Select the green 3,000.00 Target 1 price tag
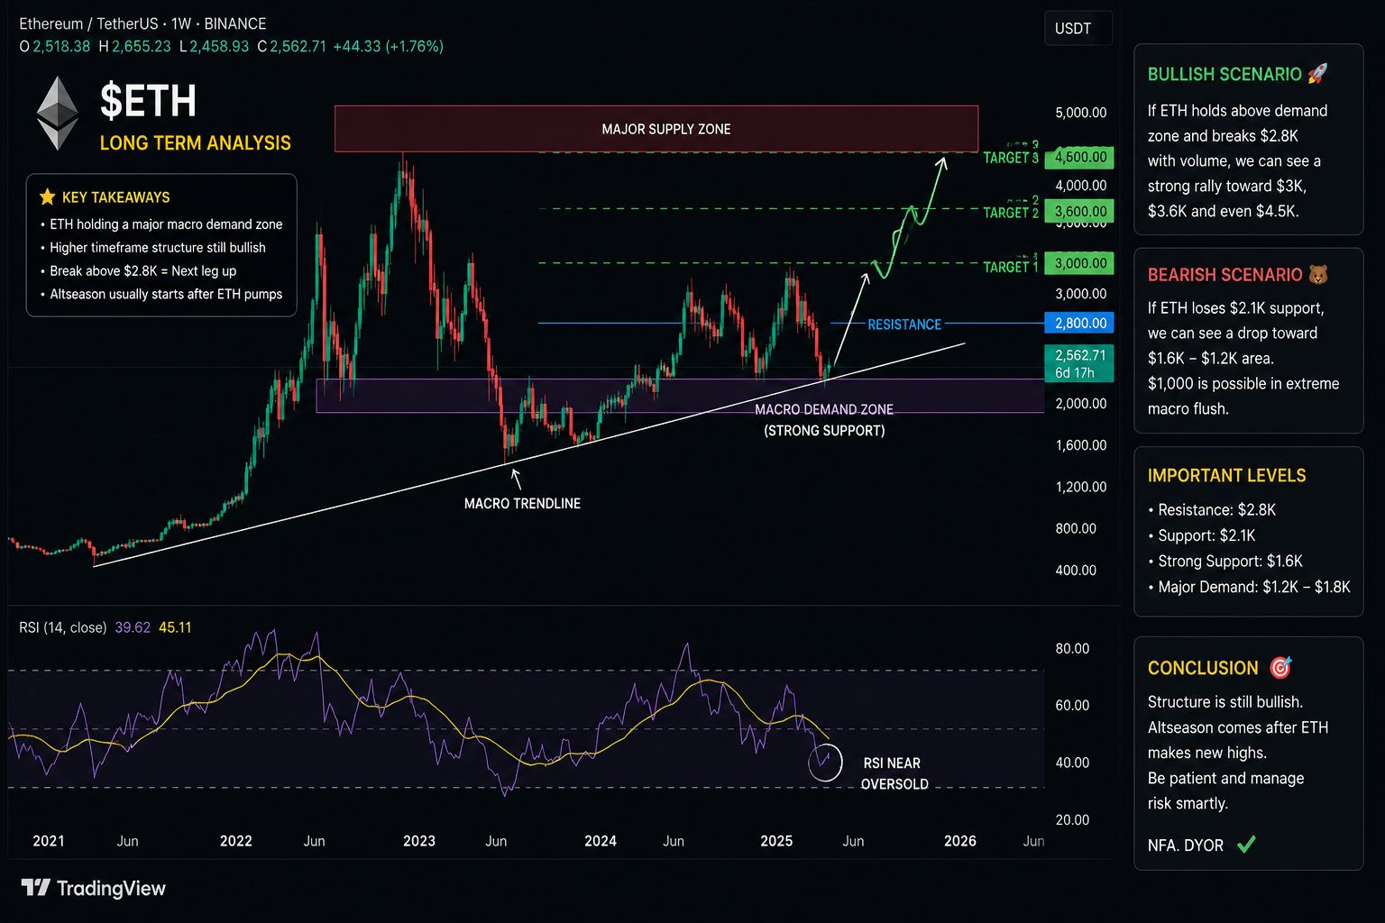1385x923 pixels. click(1079, 263)
